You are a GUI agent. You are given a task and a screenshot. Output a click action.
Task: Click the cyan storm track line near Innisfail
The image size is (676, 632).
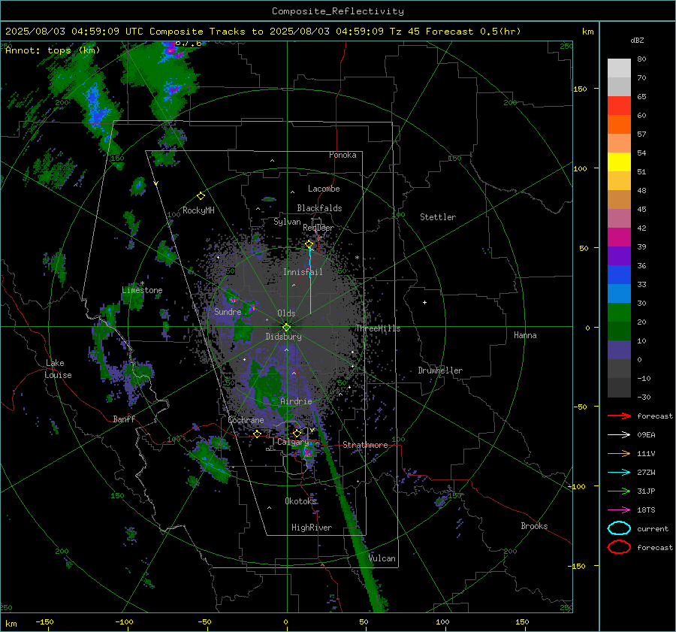pos(310,281)
